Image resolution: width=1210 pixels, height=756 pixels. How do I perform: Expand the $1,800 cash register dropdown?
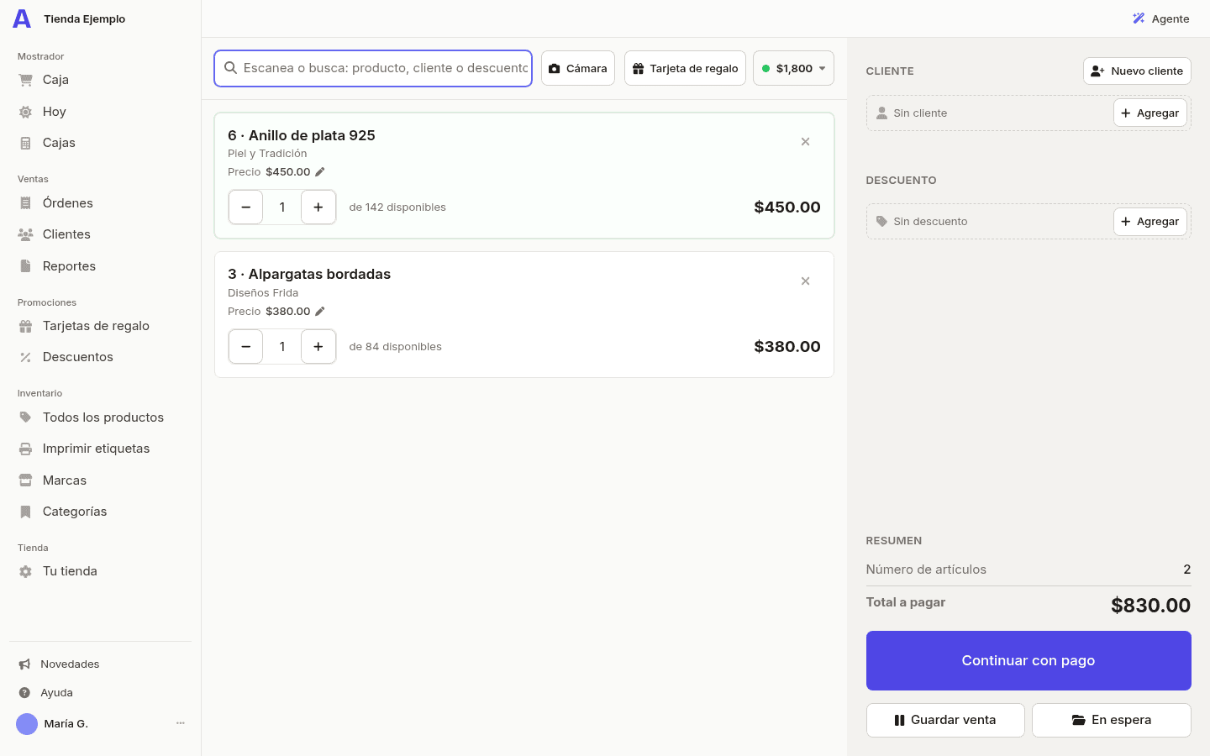(x=793, y=68)
